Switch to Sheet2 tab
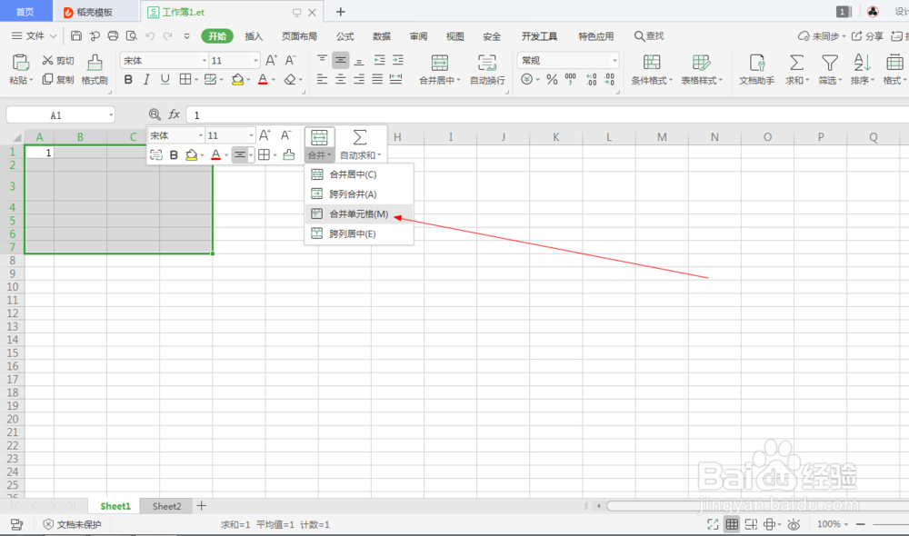The height and width of the screenshot is (536, 909). [167, 506]
